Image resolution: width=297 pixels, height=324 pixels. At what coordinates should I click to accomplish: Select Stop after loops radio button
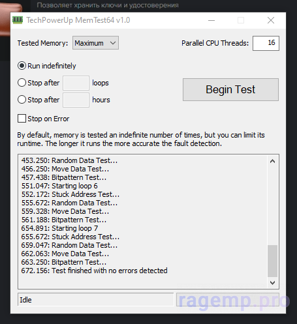[x=22, y=83]
